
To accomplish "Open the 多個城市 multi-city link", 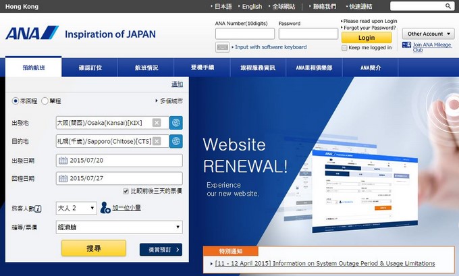I will point(171,101).
